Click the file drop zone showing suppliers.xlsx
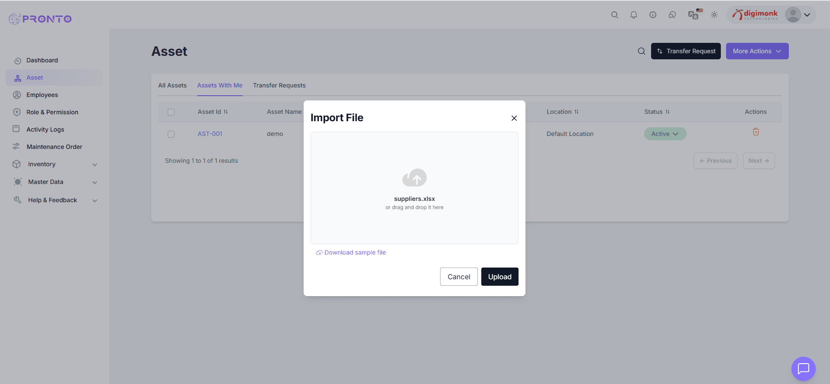Screen dimensions: 830x384 click(415, 188)
